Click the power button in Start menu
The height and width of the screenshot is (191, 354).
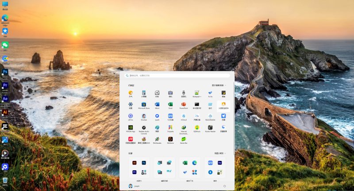(224, 186)
